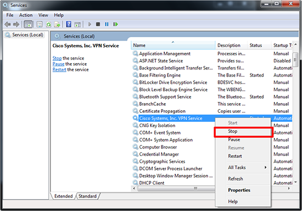The height and width of the screenshot is (211, 302).
Task: Choose Help in the context menu
Action: click(243, 201)
